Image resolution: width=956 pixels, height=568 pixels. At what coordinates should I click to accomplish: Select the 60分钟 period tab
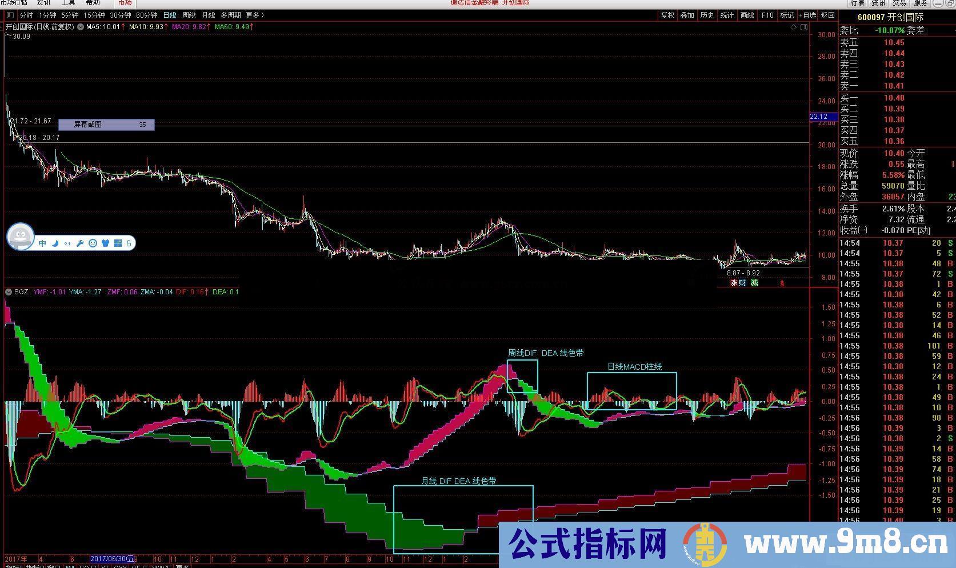147,15
